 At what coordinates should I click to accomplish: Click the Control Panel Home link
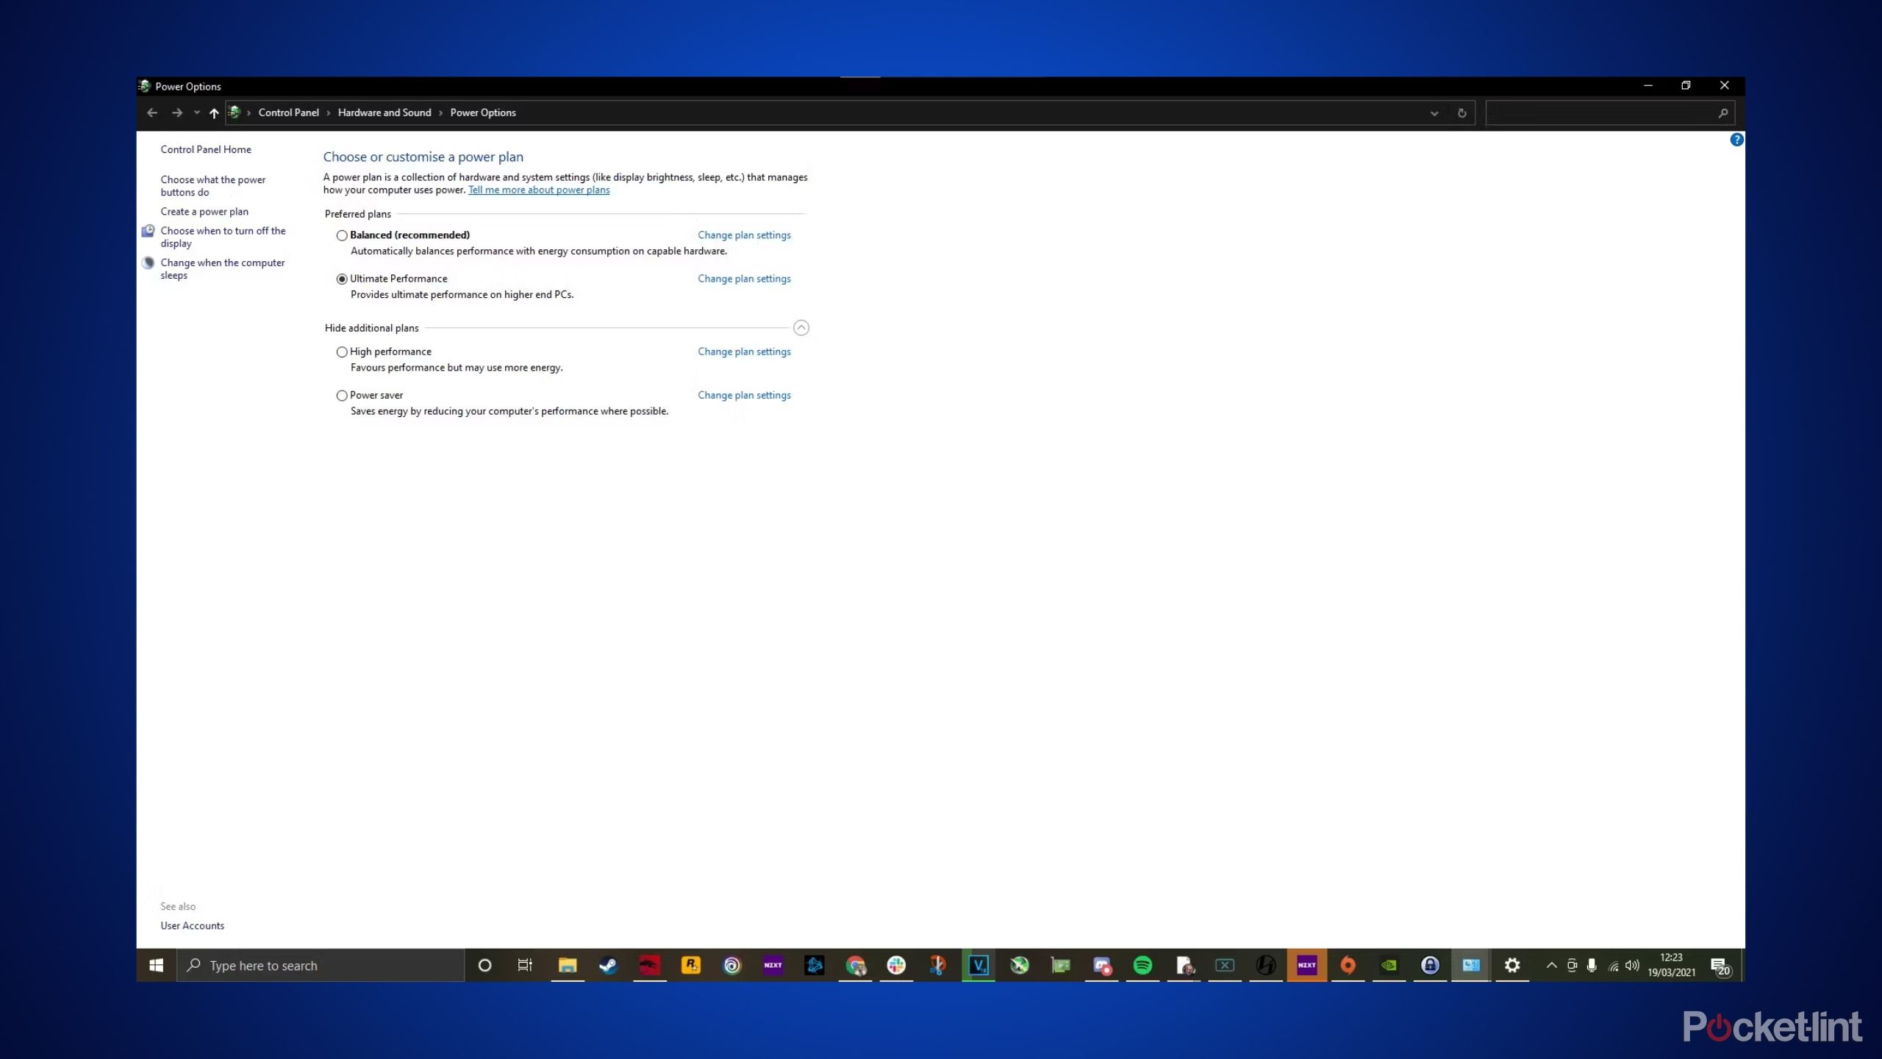[x=206, y=149]
